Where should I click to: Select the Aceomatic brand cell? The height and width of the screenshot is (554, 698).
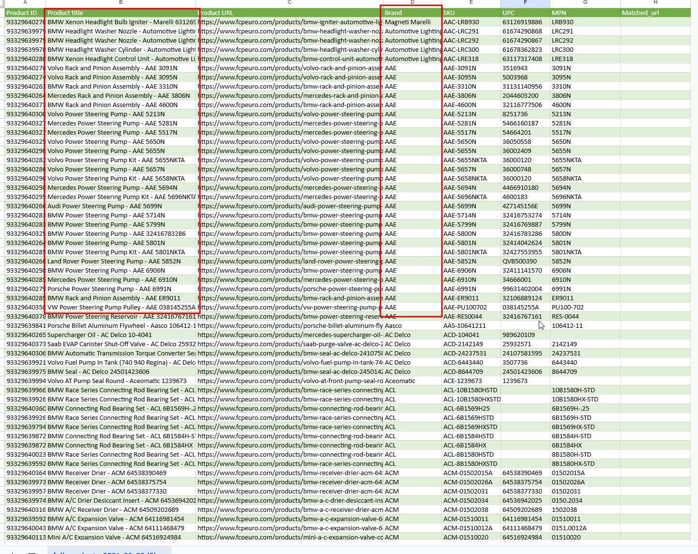coord(412,381)
